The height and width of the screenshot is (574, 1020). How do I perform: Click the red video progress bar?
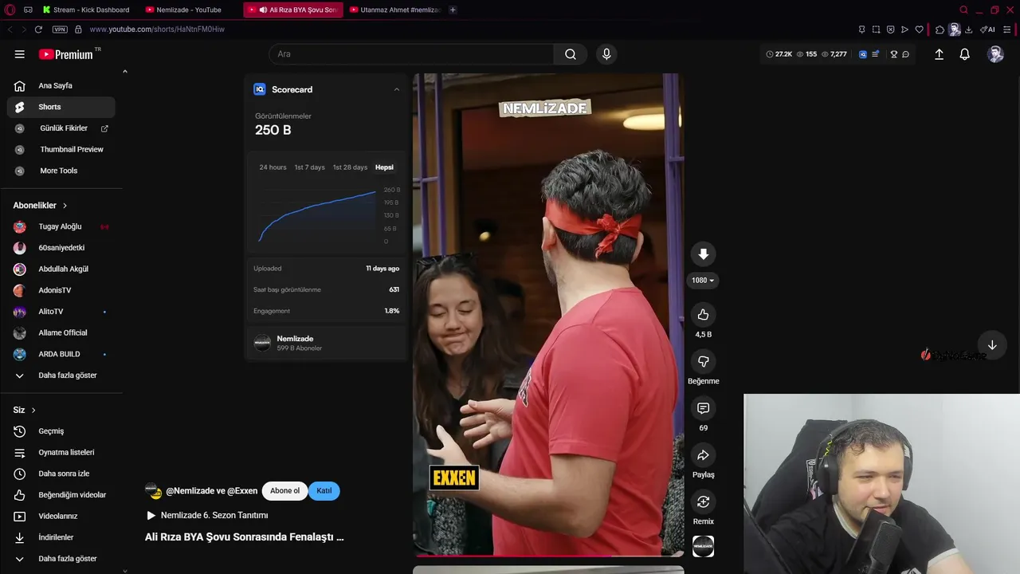548,555
